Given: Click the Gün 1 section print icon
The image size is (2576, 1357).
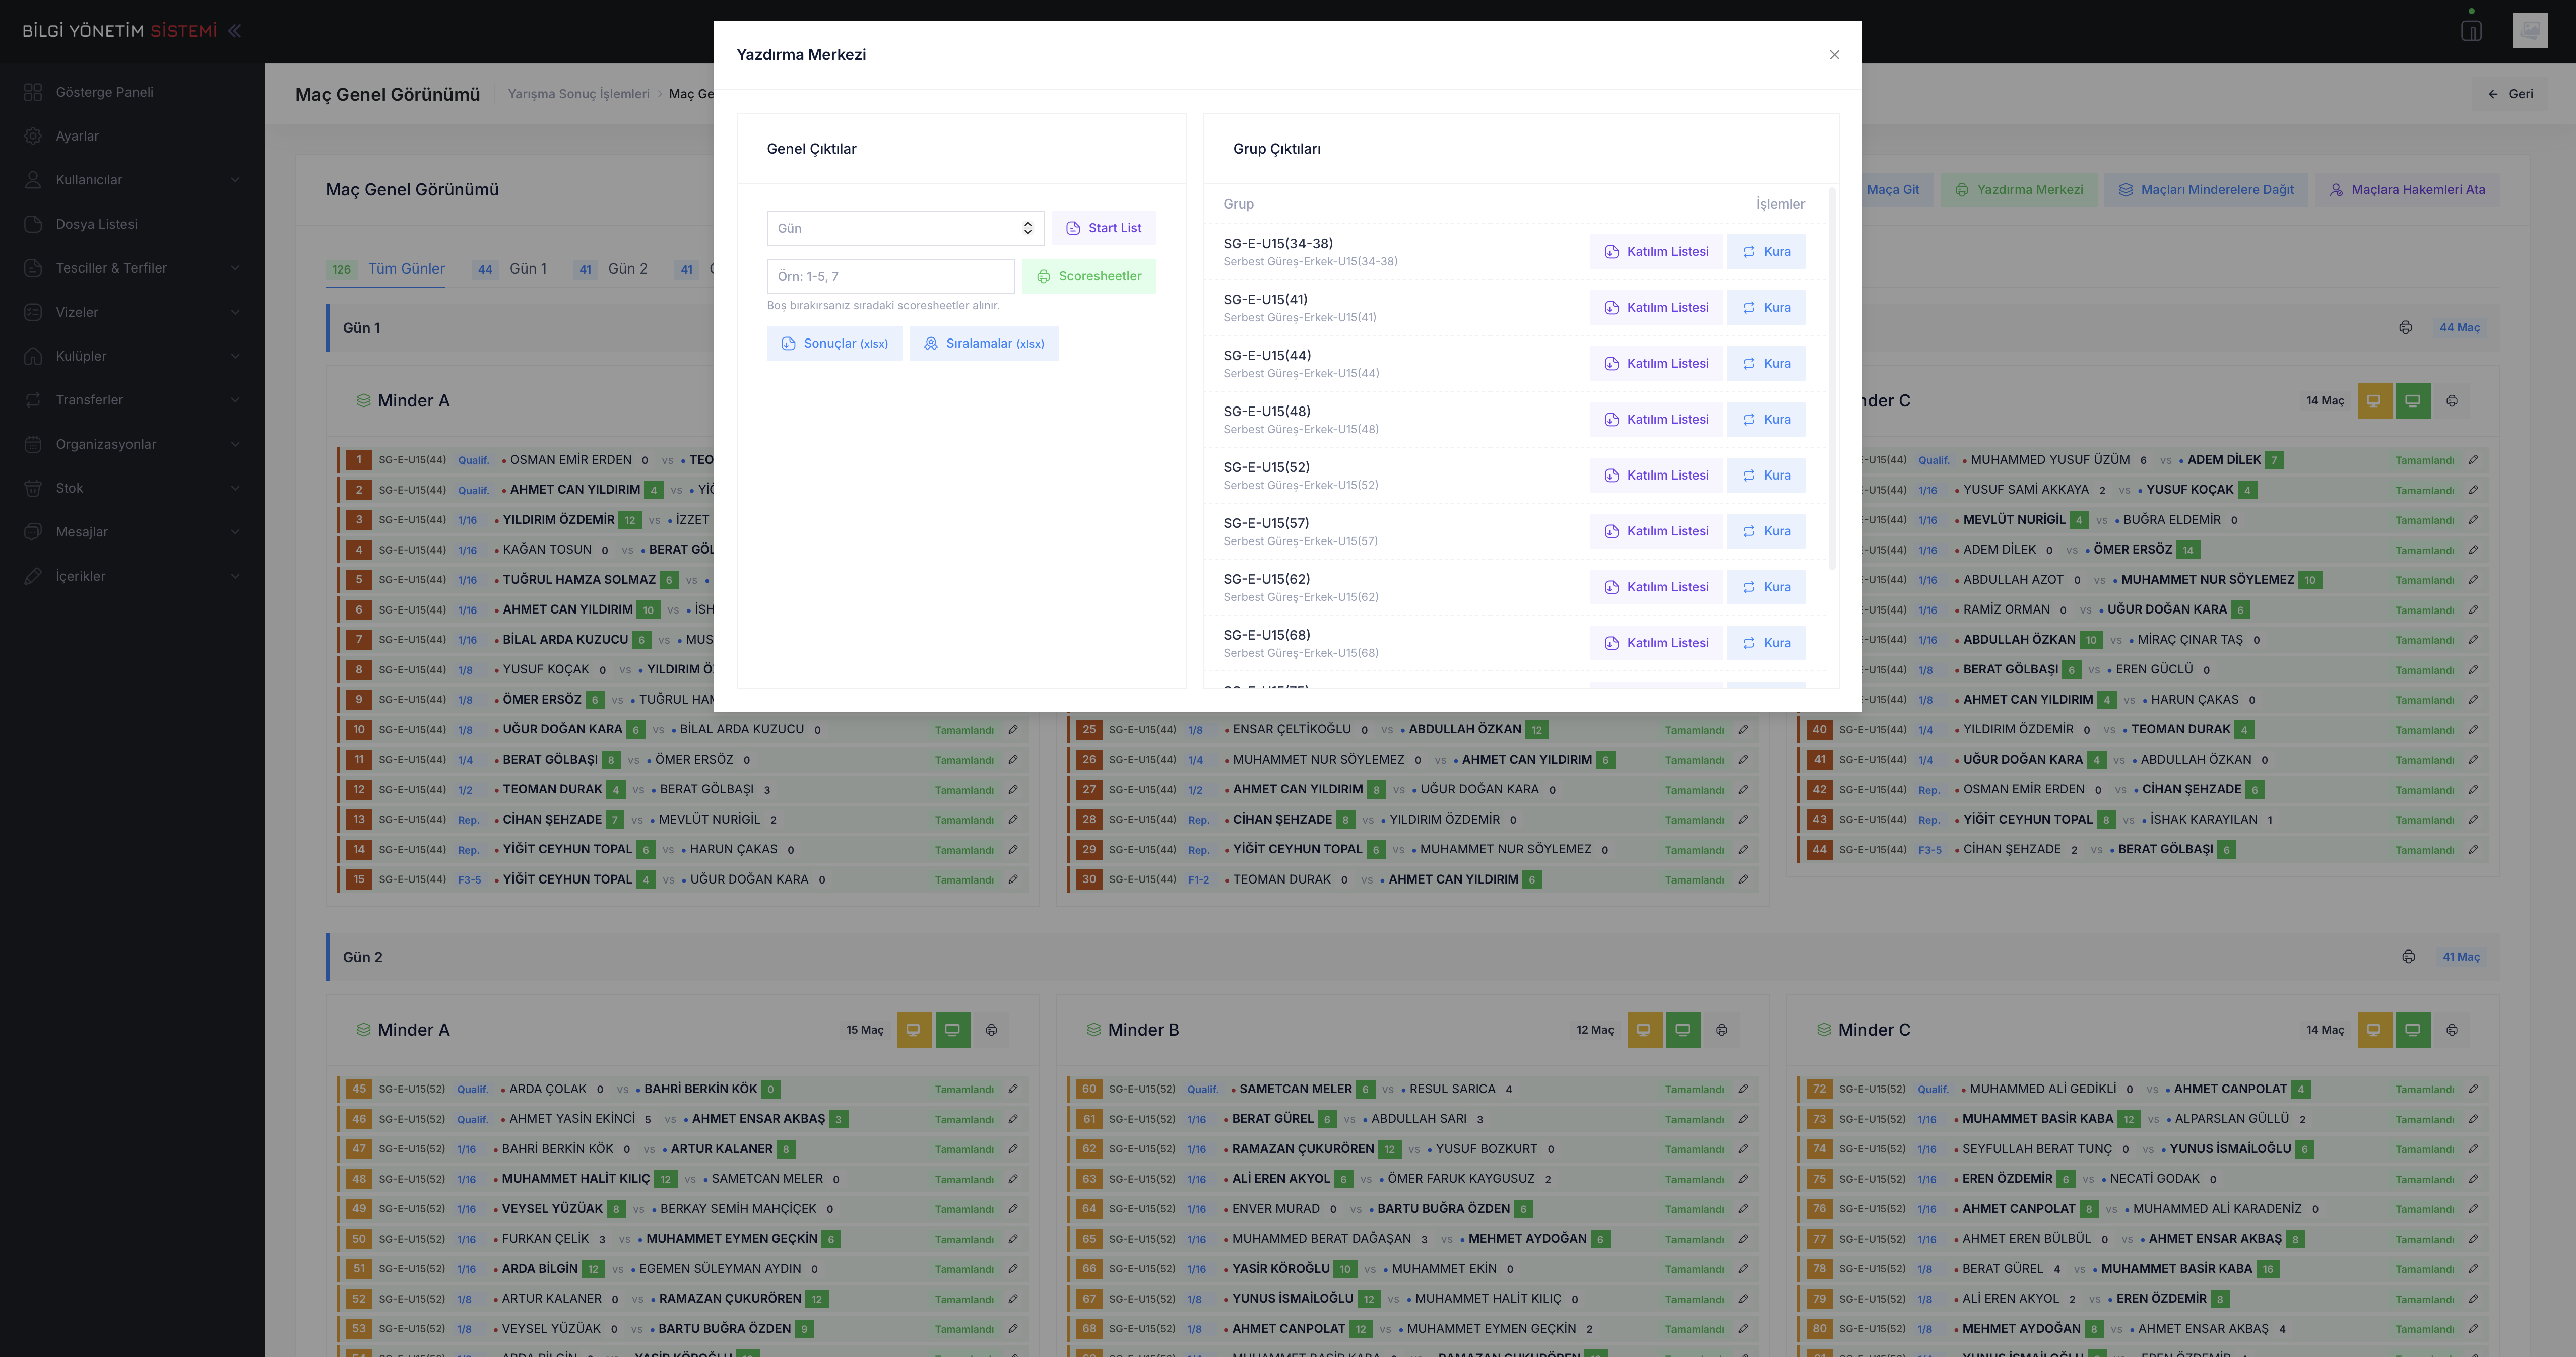Looking at the screenshot, I should pos(2405,328).
